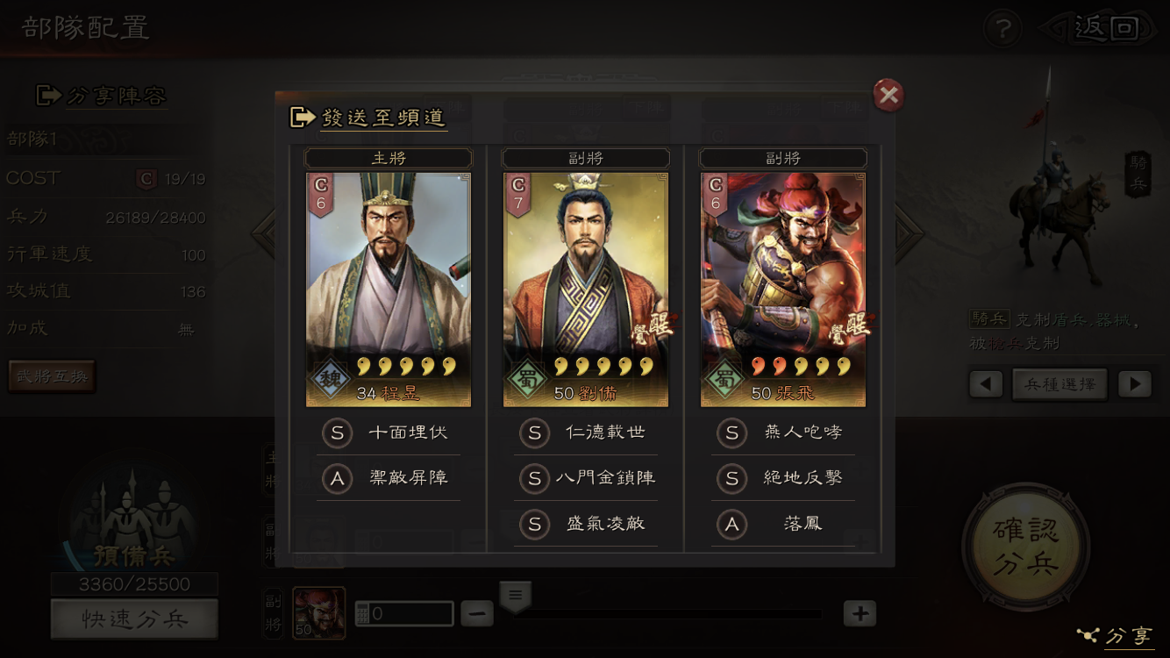The image size is (1170, 658).
Task: Open the help question mark icon
Action: pyautogui.click(x=1002, y=29)
